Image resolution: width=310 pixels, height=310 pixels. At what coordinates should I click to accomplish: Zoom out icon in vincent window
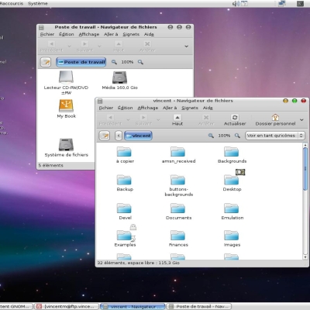click(211, 136)
